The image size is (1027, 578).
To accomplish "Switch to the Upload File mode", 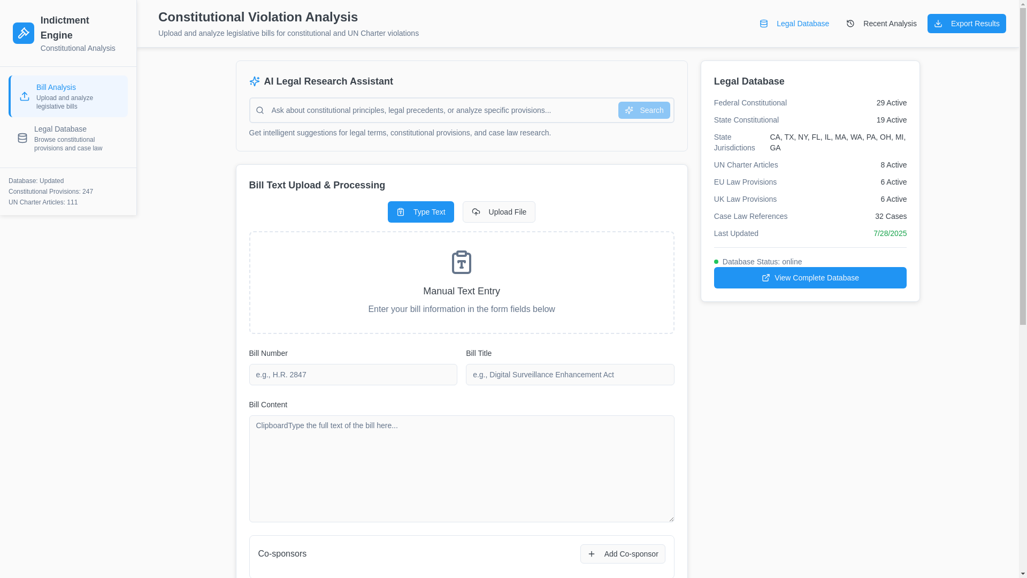I will tap(499, 212).
